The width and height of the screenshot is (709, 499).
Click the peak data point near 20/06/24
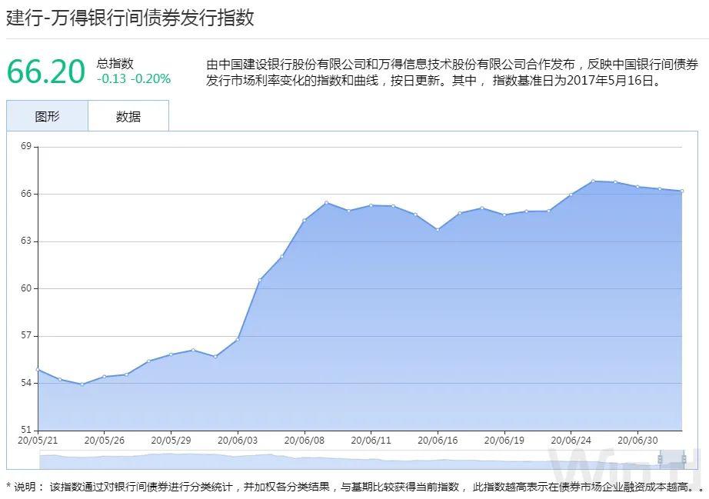click(593, 181)
